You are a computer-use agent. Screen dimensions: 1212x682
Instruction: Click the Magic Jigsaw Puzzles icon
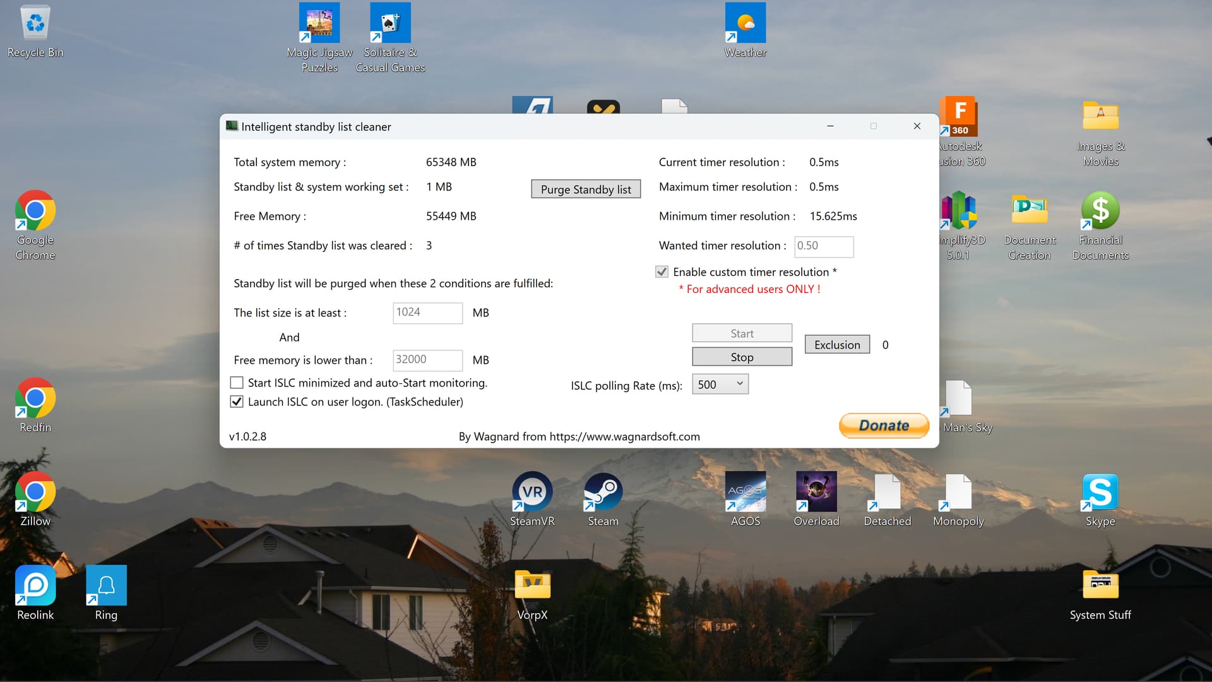pos(319,24)
